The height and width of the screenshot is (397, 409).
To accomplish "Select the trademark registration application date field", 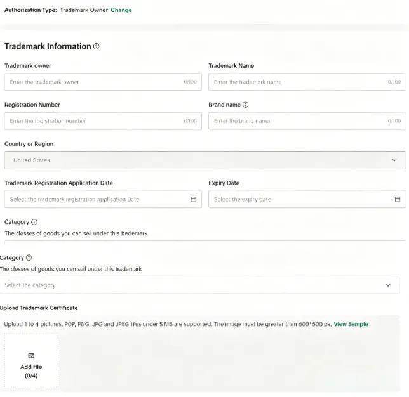I will point(95,199).
